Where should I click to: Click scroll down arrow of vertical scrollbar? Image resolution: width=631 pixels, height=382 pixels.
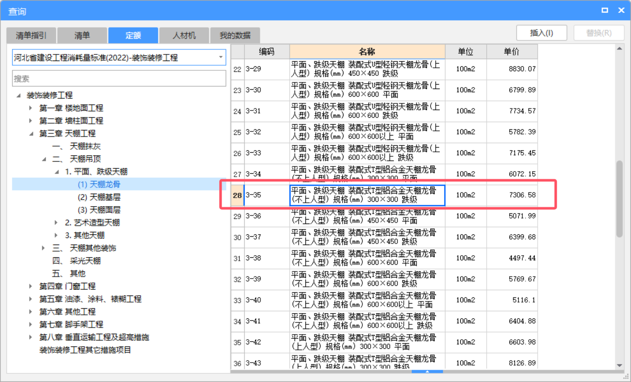tap(619, 365)
